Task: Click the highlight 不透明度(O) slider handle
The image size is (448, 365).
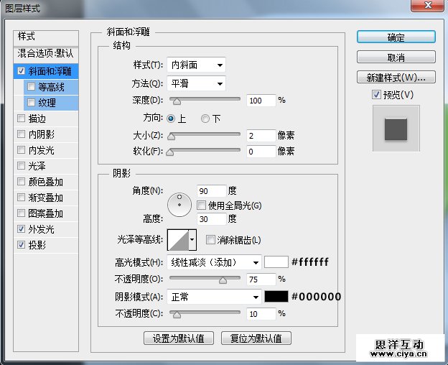Action: 223,280
